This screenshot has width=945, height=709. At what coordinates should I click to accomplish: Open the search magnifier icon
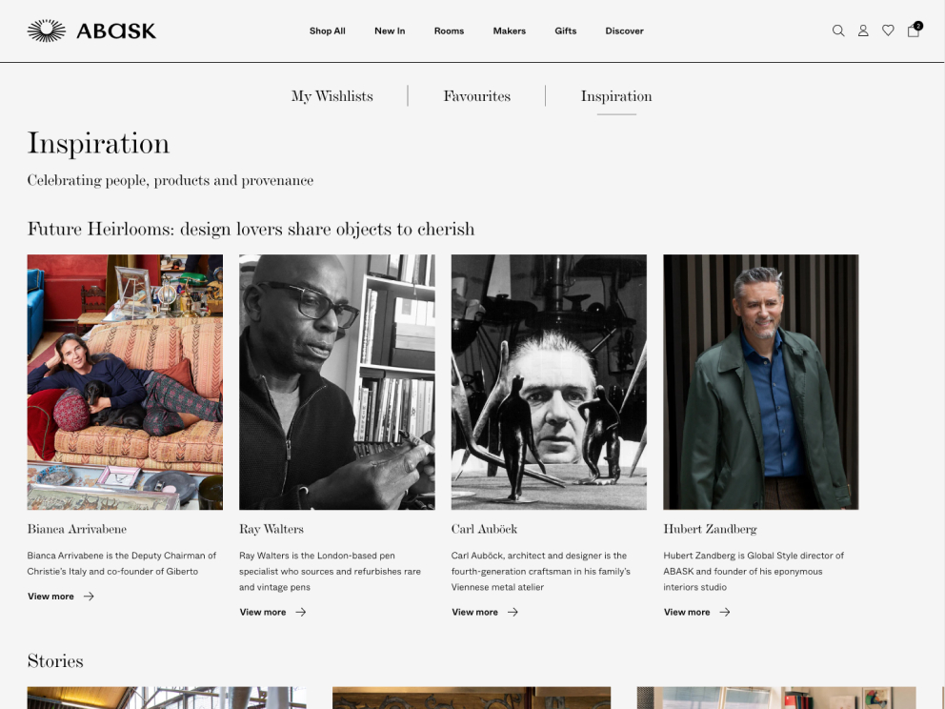(838, 30)
